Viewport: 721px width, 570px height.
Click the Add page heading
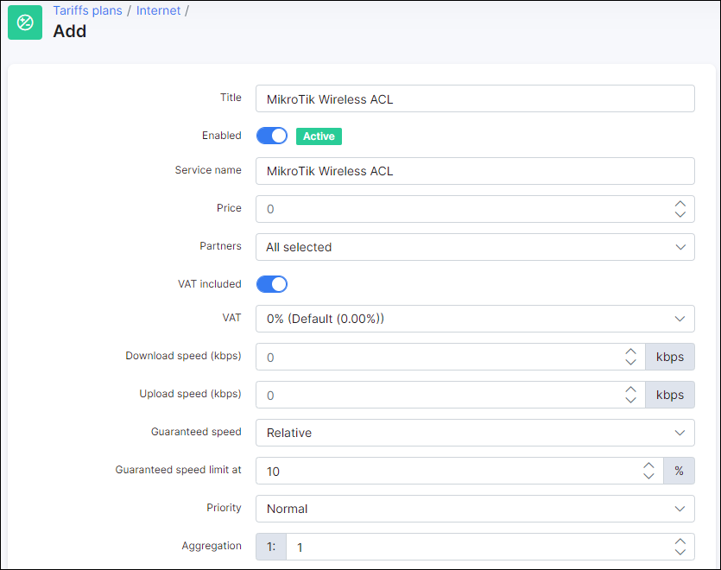click(x=69, y=31)
